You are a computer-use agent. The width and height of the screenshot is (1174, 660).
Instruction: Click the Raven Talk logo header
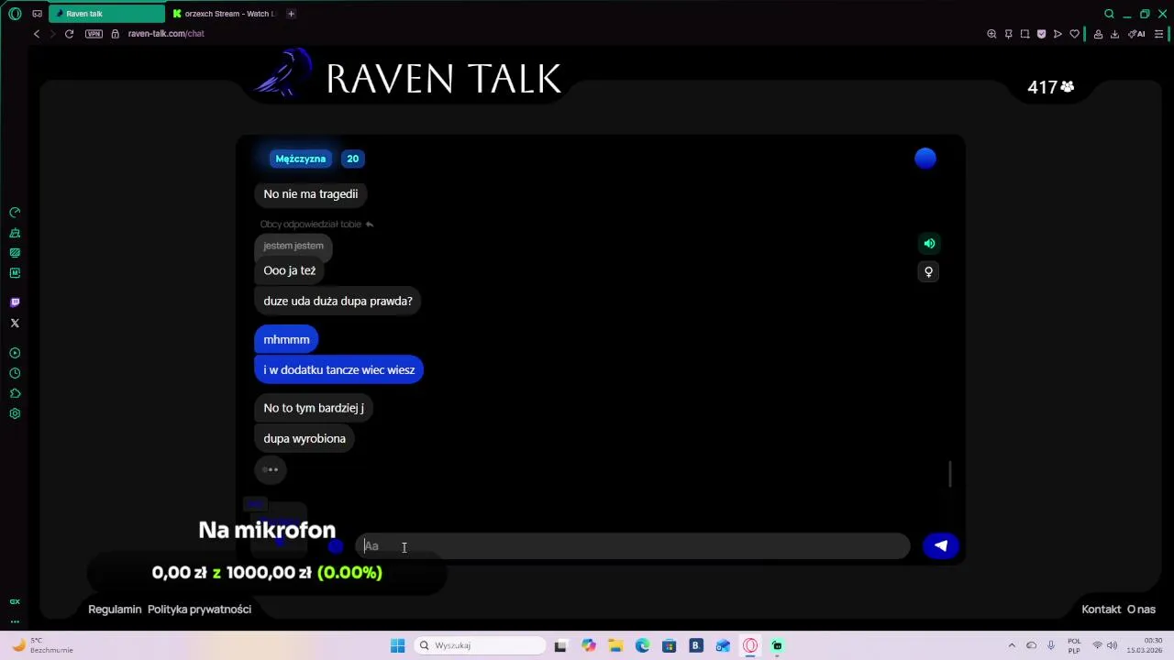pos(408,76)
